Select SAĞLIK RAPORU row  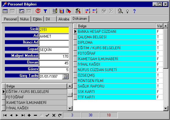[x=117, y=86]
